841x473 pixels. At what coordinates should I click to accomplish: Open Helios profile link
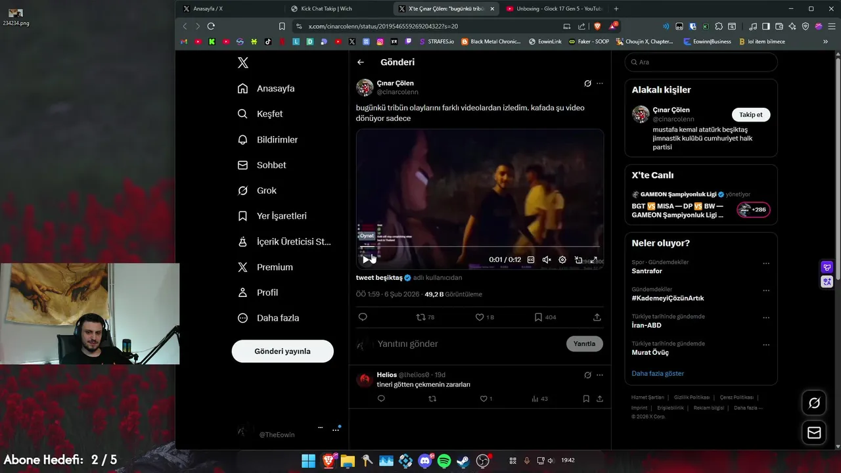pyautogui.click(x=386, y=374)
